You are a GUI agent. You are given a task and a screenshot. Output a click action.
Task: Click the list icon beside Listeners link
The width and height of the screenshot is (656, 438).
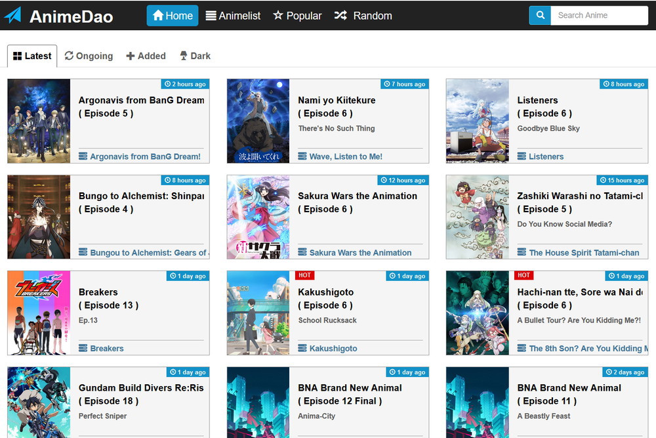coord(522,156)
